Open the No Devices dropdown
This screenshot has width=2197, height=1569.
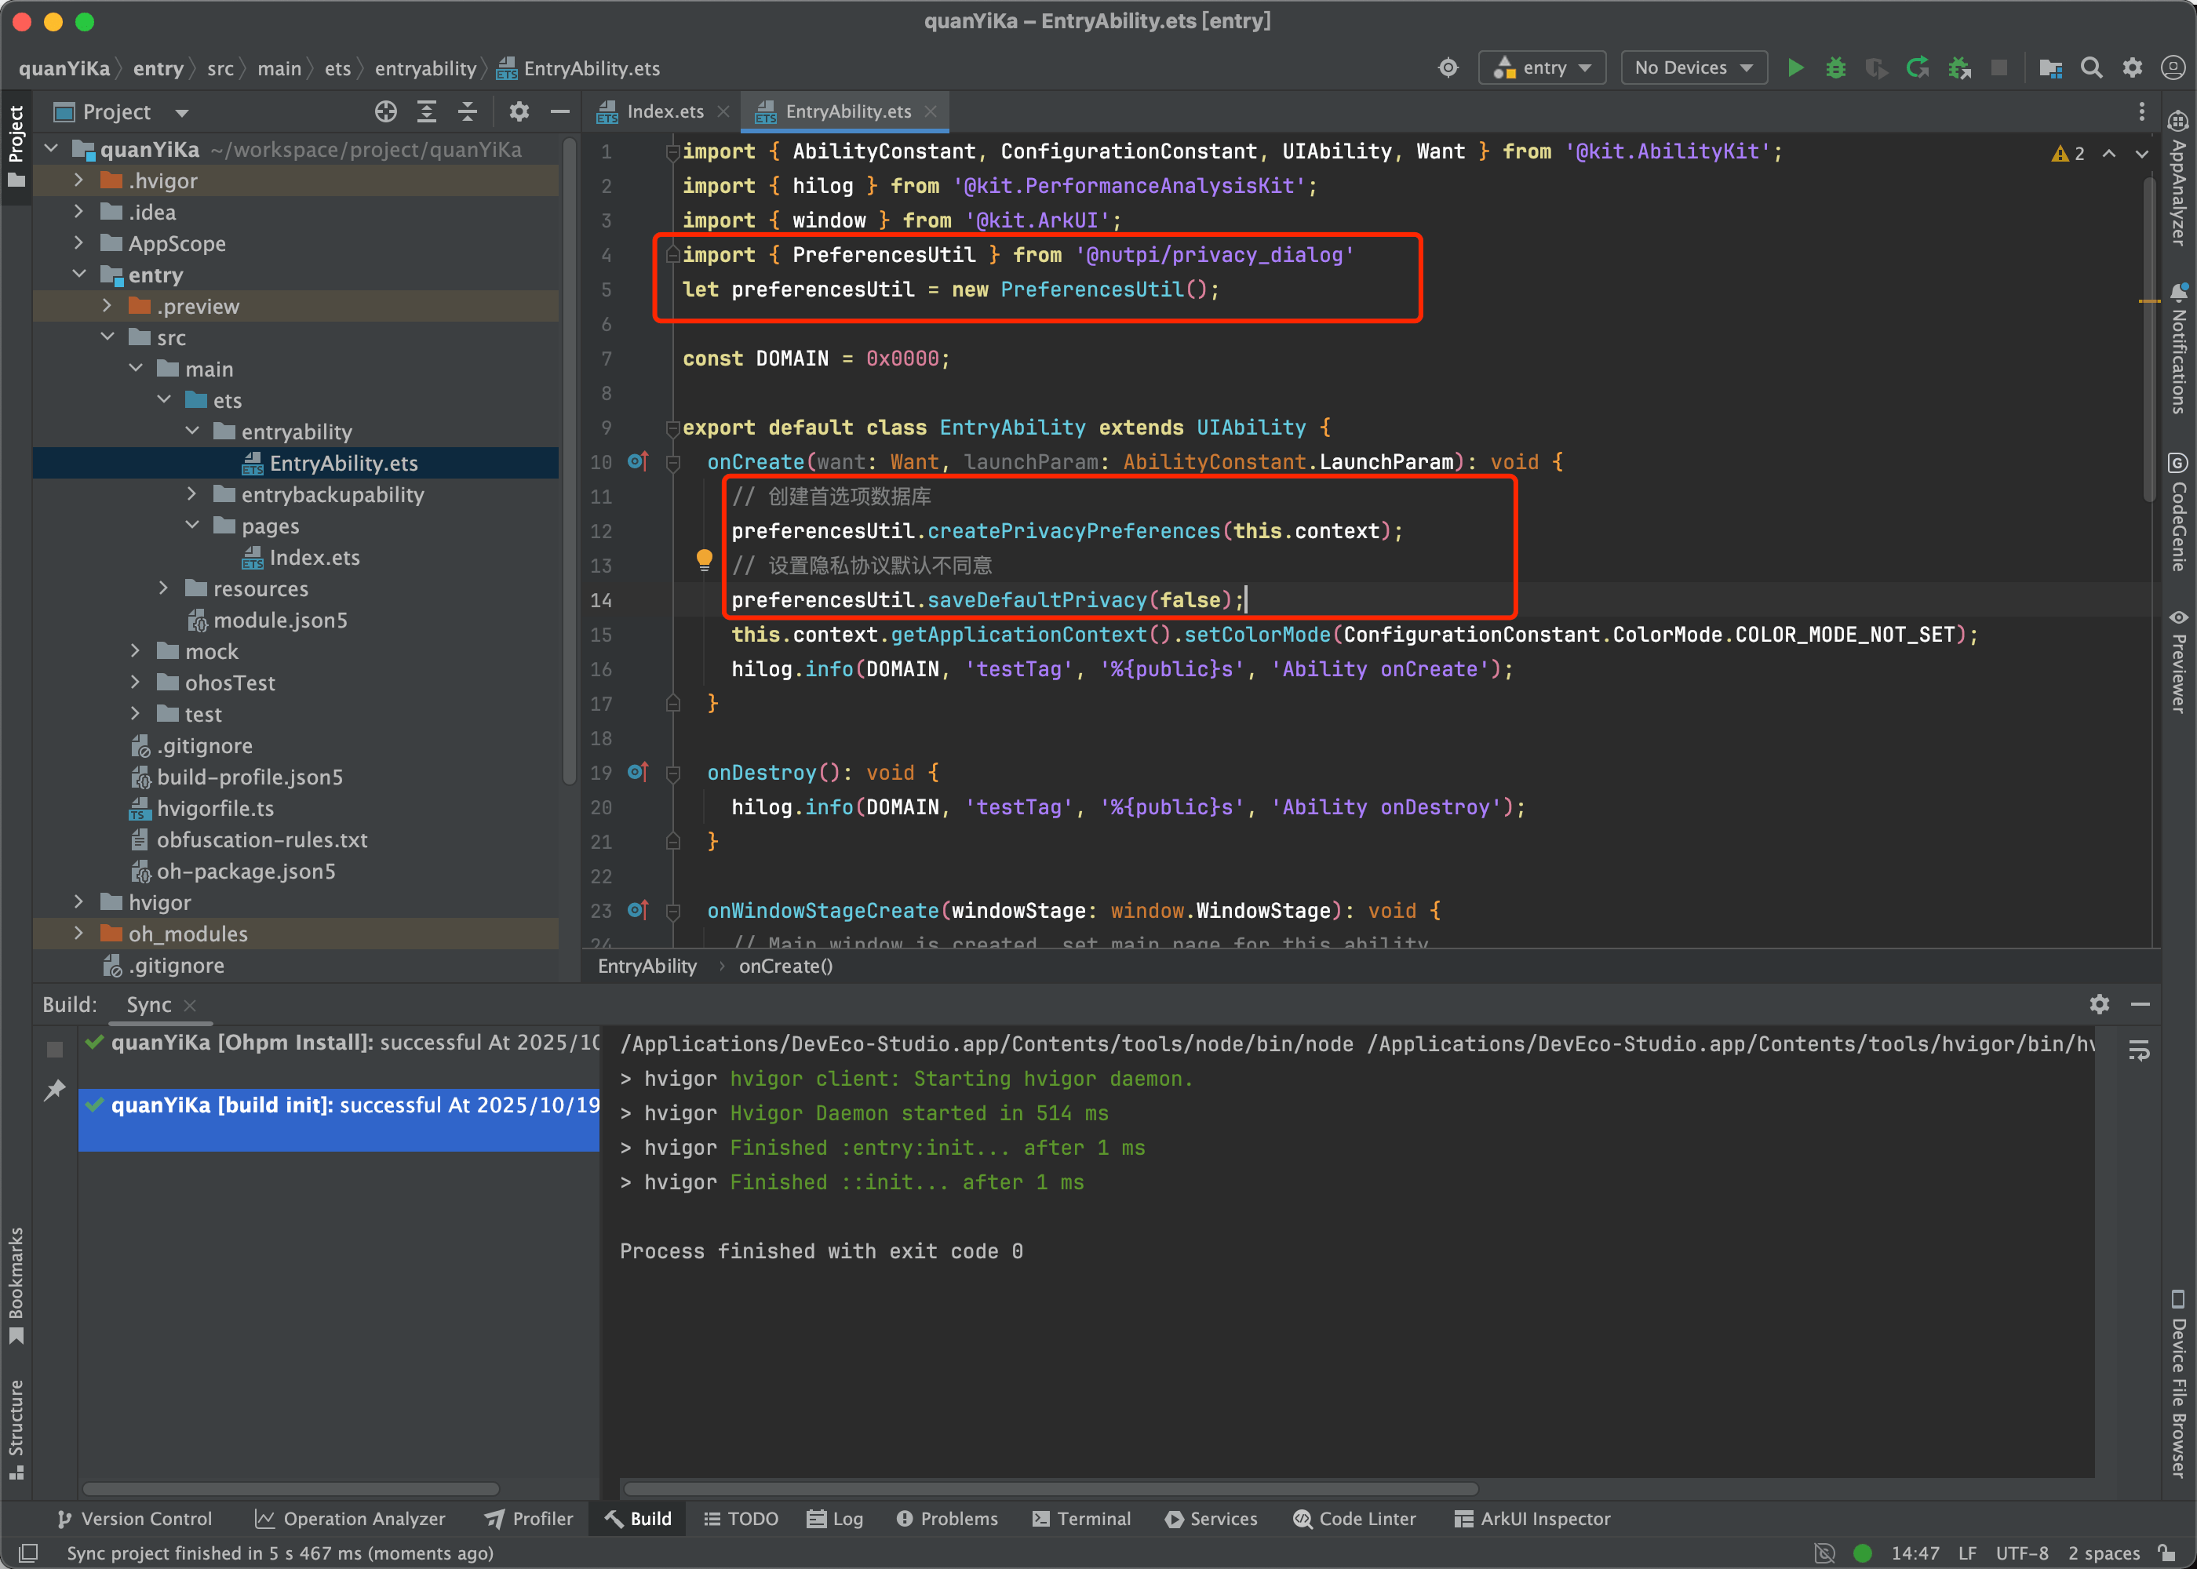[x=1693, y=67]
